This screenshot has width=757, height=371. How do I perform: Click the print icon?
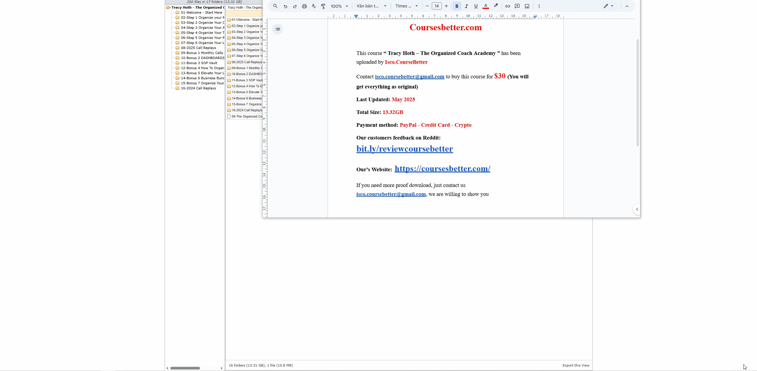pyautogui.click(x=304, y=6)
